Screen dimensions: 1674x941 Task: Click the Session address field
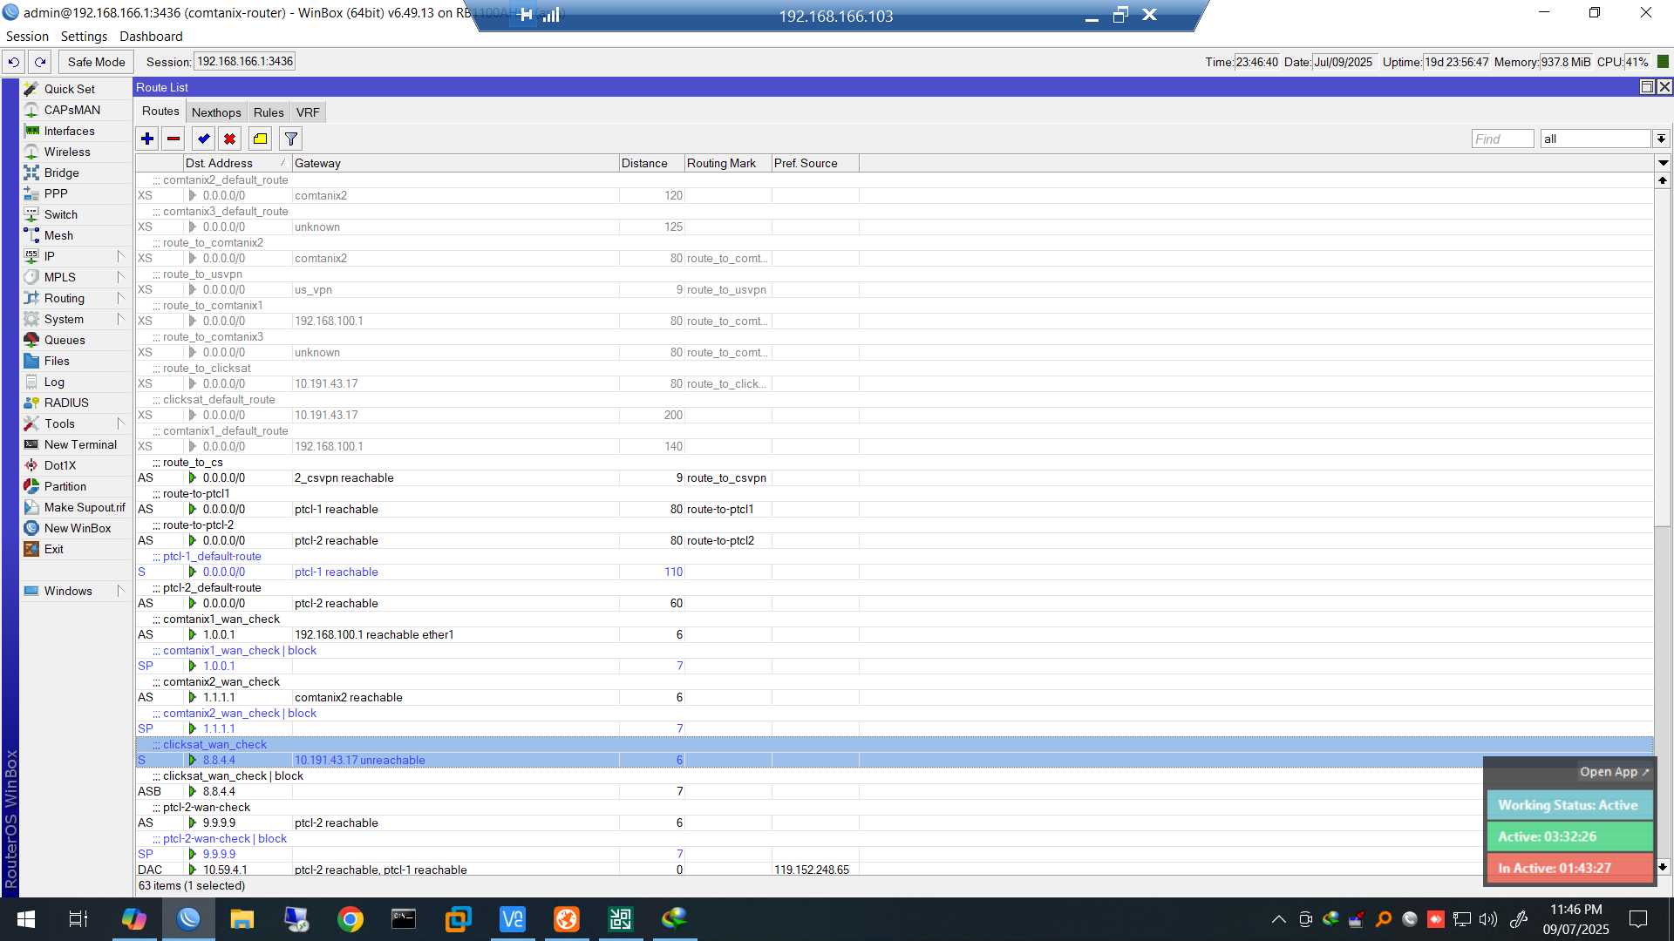(x=245, y=61)
